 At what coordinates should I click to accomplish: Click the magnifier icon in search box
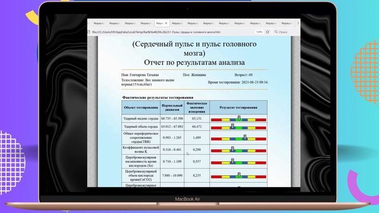pos(276,32)
